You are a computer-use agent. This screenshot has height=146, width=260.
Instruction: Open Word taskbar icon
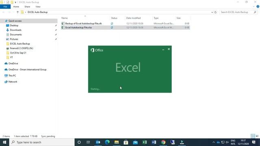pyautogui.click(x=154, y=142)
